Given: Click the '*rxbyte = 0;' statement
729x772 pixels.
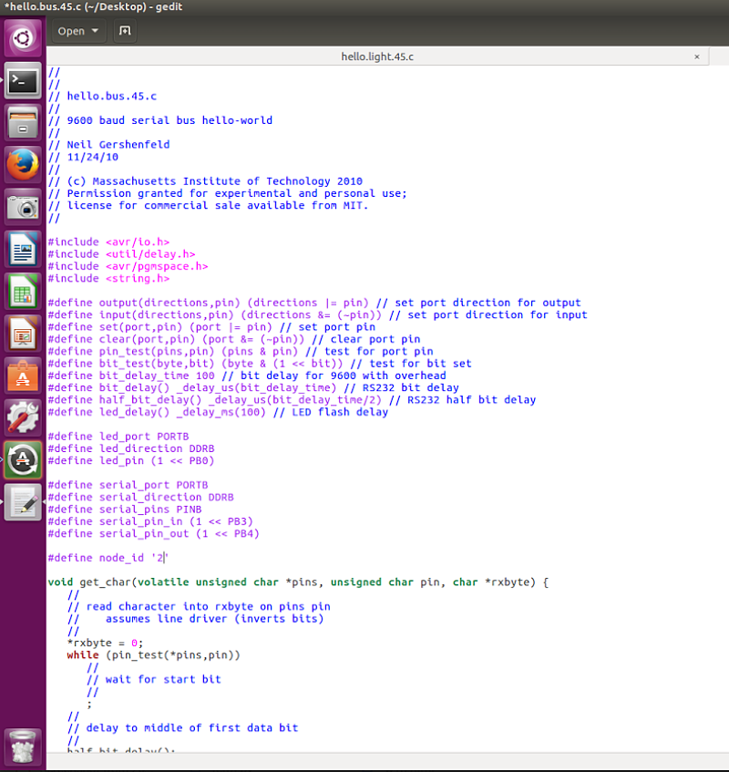Looking at the screenshot, I should (x=106, y=643).
